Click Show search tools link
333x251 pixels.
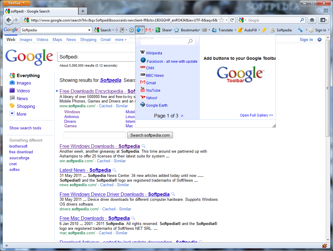25,128
